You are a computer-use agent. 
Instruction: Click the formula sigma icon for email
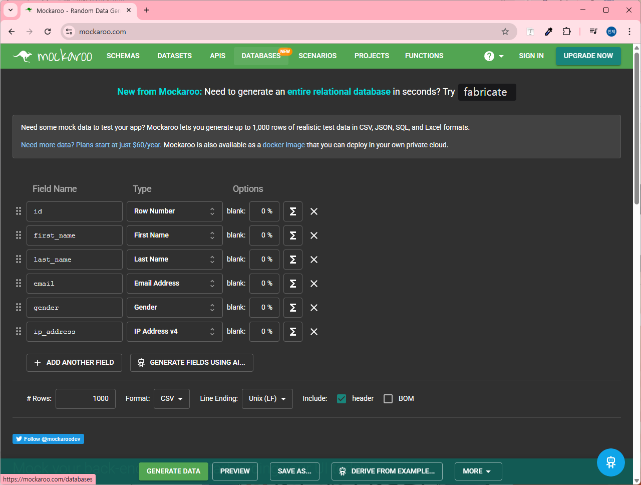click(x=293, y=284)
